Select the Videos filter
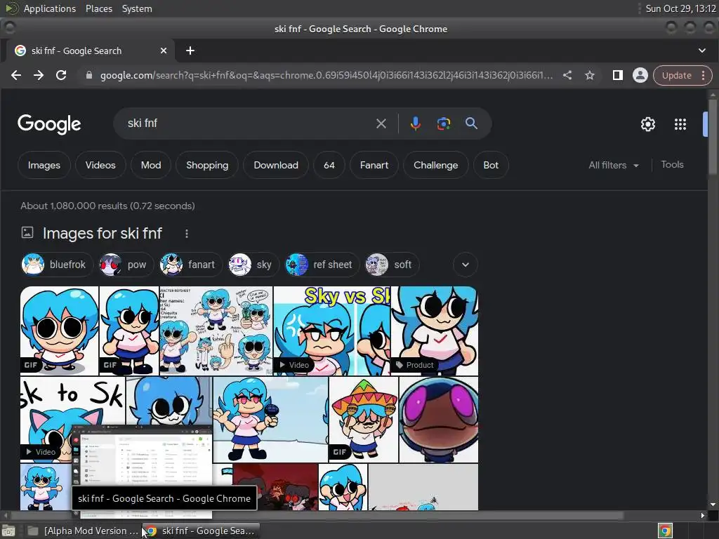This screenshot has width=719, height=539. coord(100,165)
